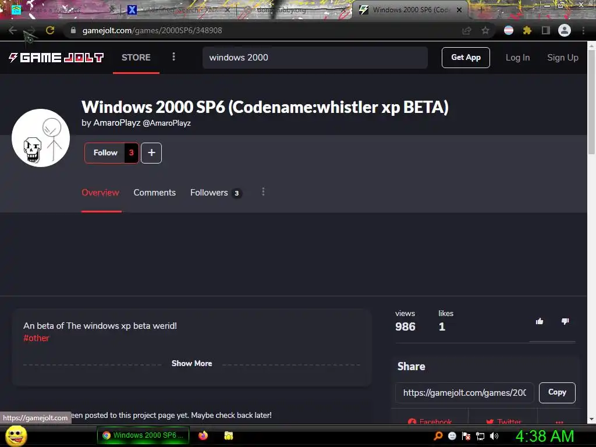
Task: Switch to the Followers tab
Action: pos(216,193)
